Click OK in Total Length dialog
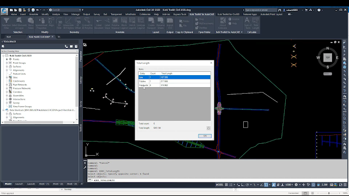This screenshot has height=196, width=349. [205, 136]
